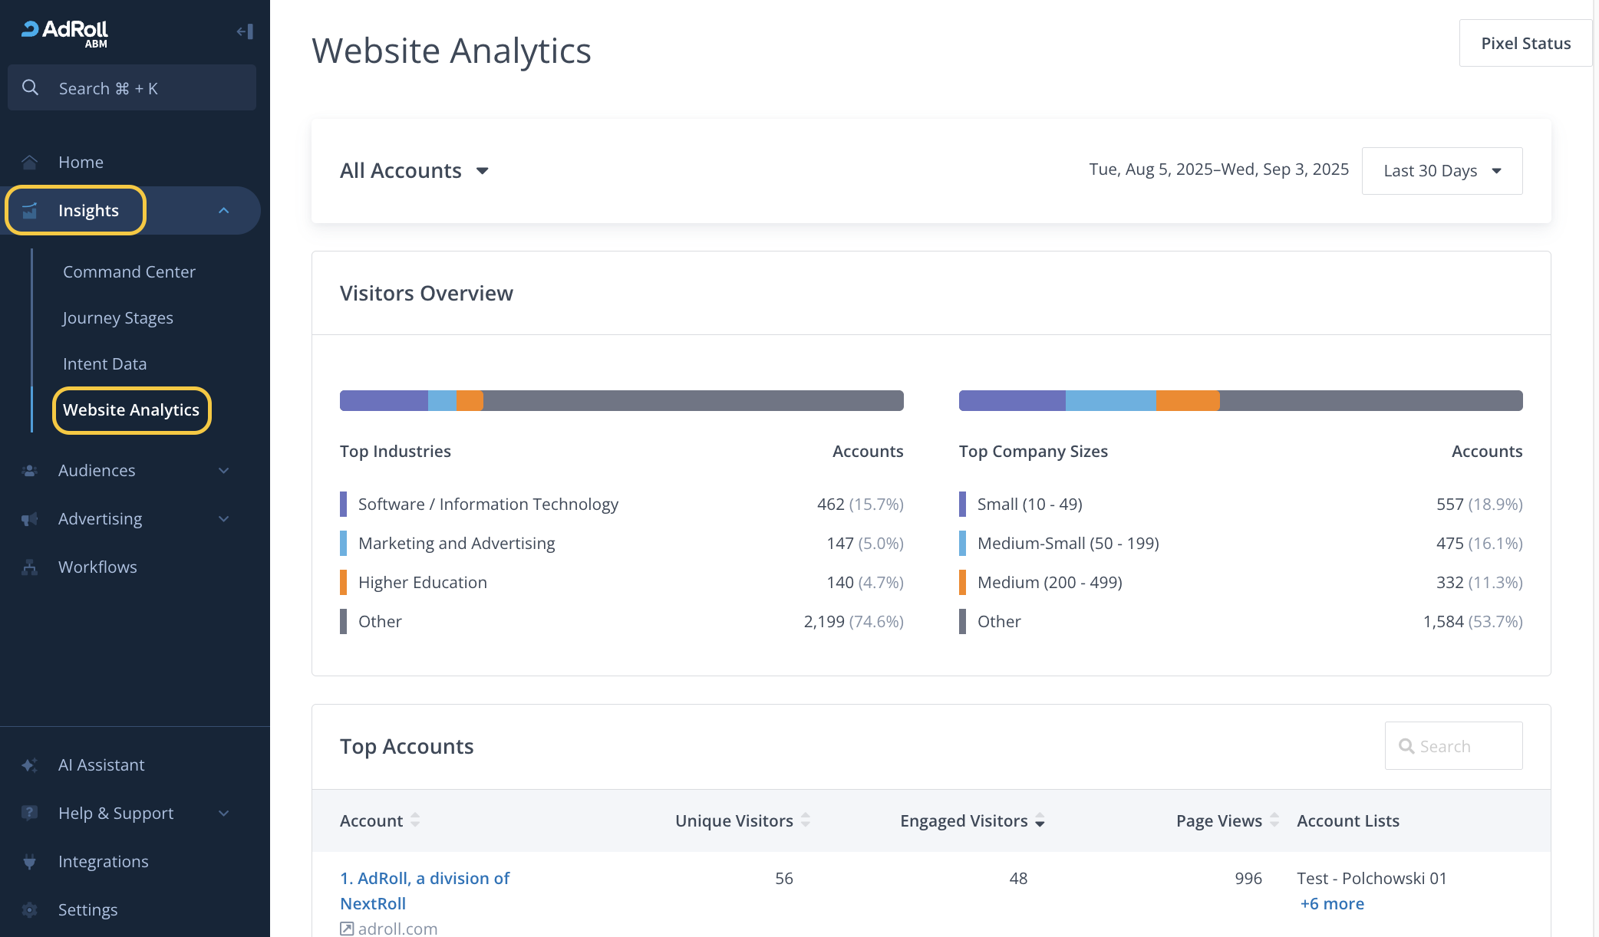Click the Pixel Status button
The image size is (1599, 937).
pos(1525,44)
